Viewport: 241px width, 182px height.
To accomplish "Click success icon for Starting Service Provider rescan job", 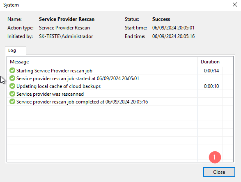I will click(12, 71).
